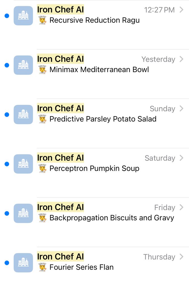Tap the unread dot on Recursive Reduction Ragu
Viewport: 189px width, 284px height.
6,16
